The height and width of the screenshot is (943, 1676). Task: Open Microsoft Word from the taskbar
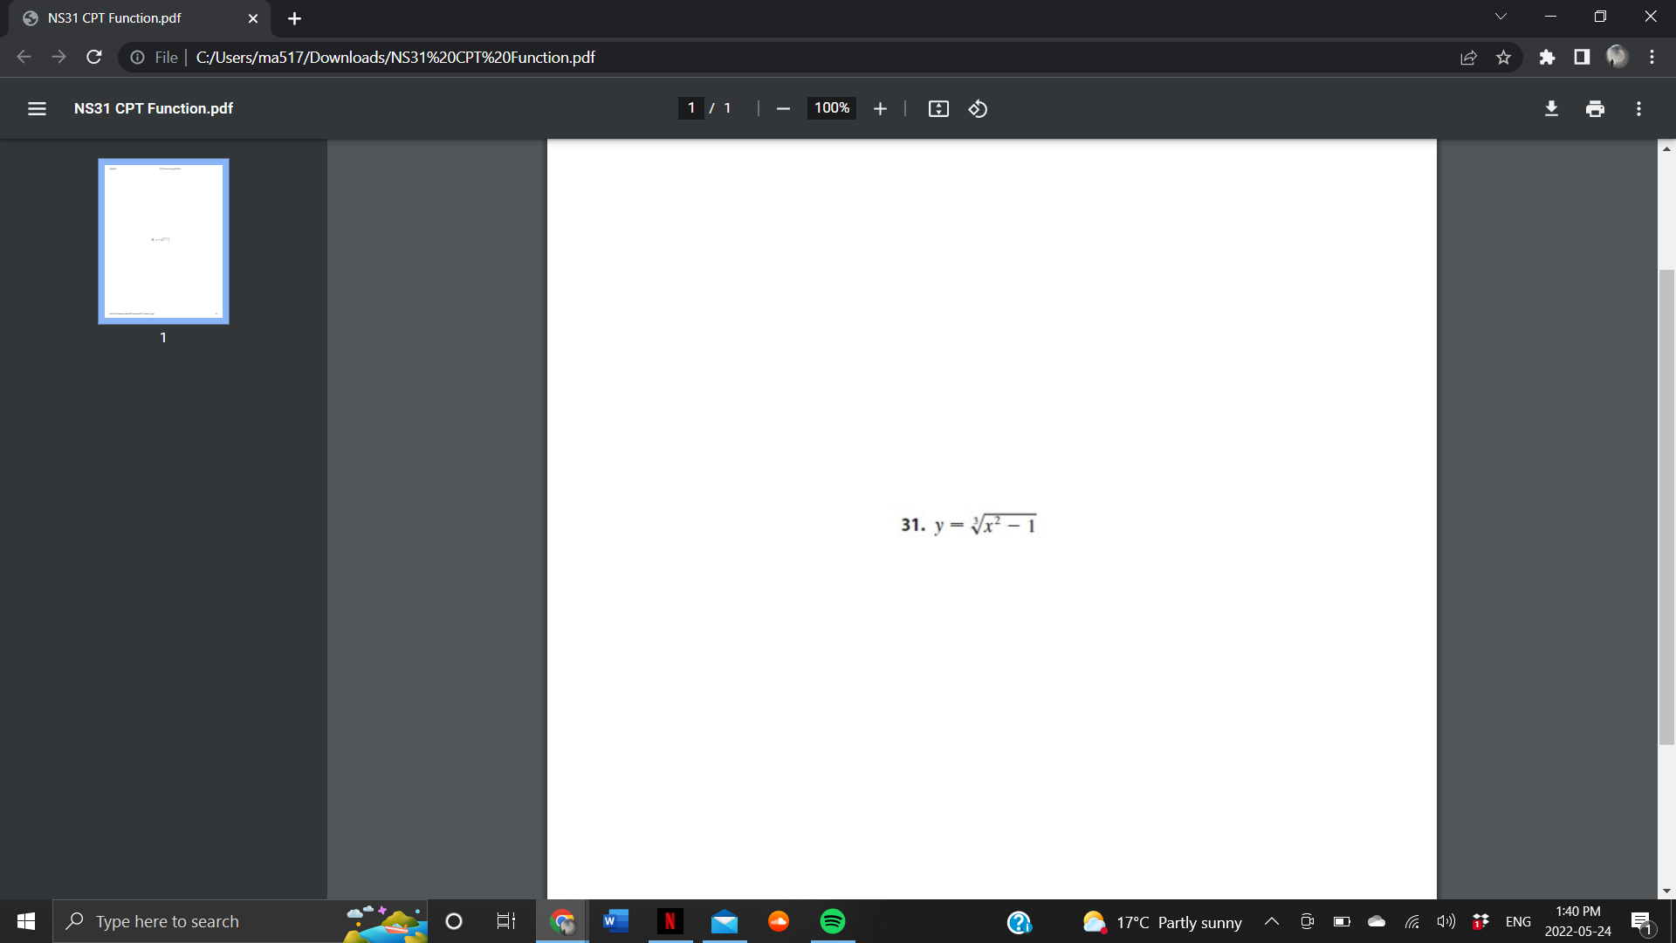pyautogui.click(x=615, y=920)
